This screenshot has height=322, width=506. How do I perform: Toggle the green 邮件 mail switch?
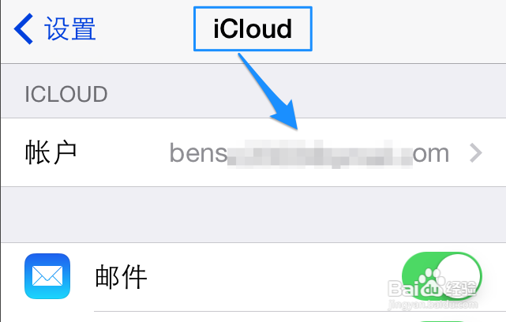tap(441, 276)
